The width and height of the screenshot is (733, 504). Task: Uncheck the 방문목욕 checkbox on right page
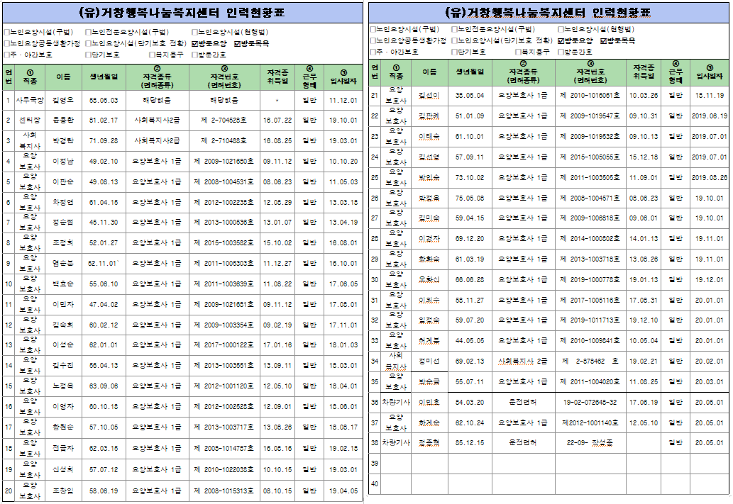tap(602, 42)
